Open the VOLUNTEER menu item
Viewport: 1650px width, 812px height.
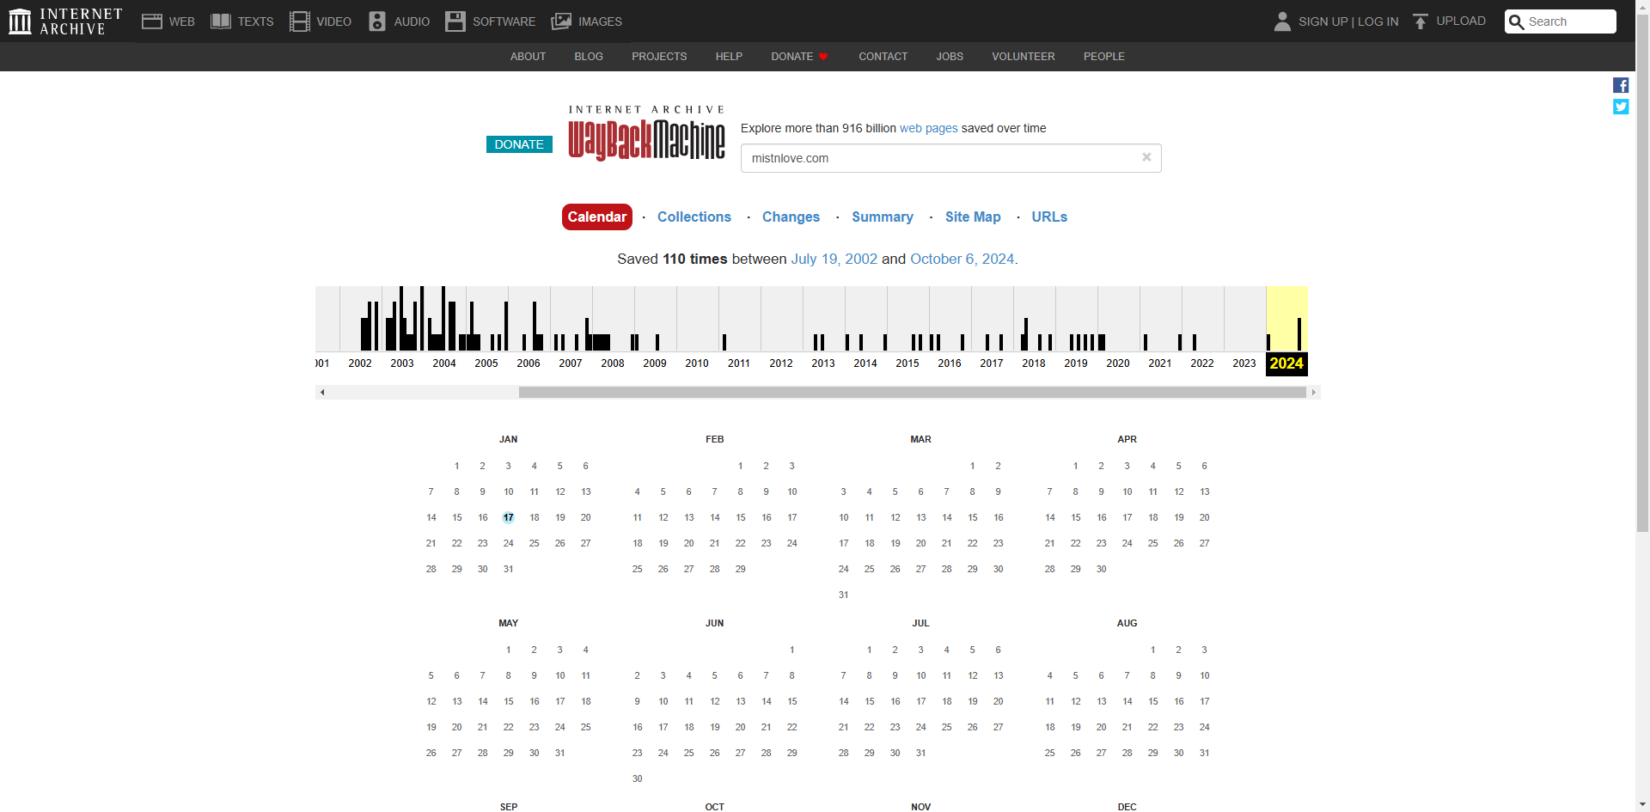tap(1023, 57)
